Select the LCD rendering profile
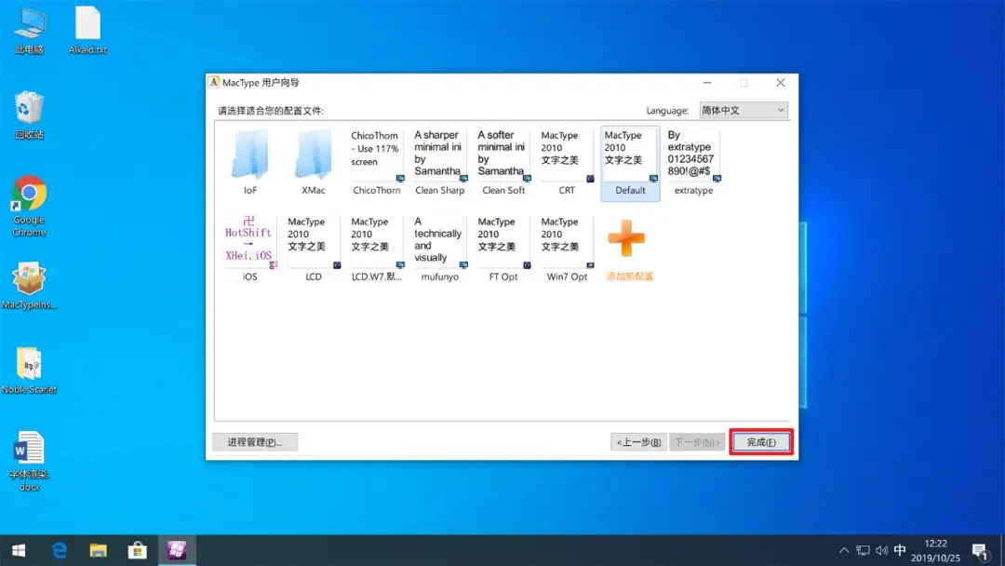Image resolution: width=1005 pixels, height=566 pixels. (x=313, y=247)
